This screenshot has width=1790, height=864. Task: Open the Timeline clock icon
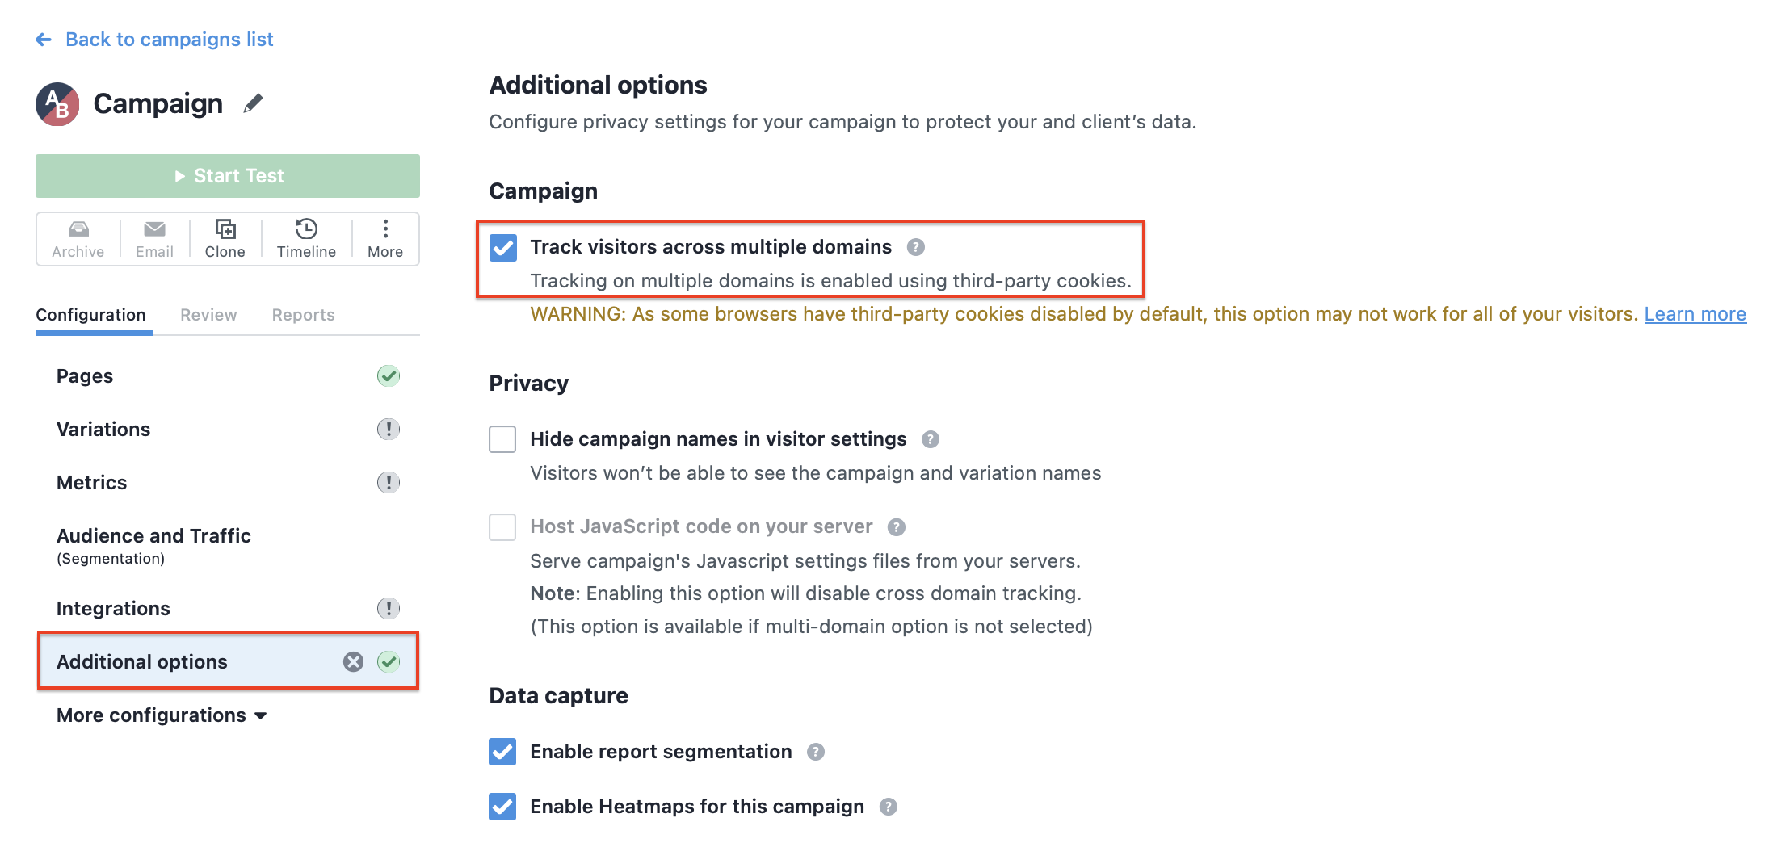[306, 229]
